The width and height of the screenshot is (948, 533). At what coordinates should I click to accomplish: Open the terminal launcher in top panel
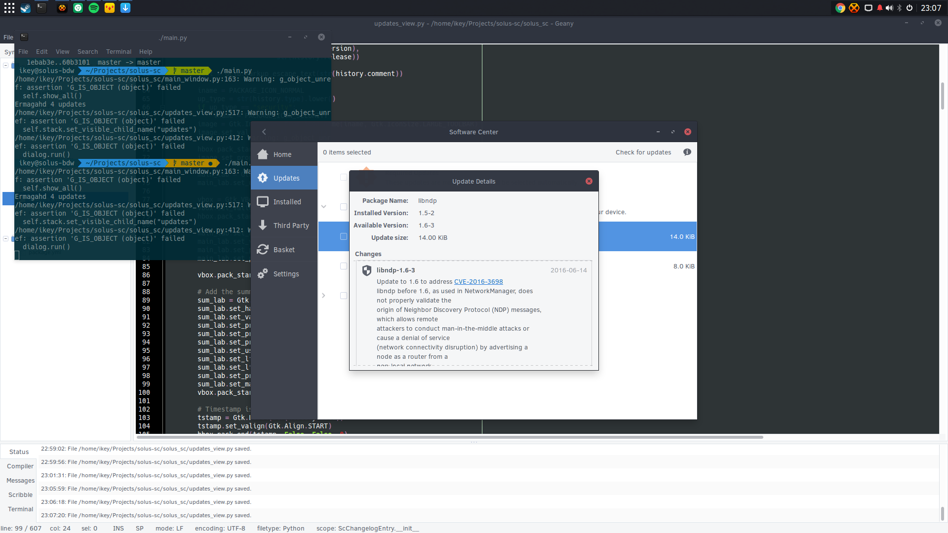click(x=41, y=8)
